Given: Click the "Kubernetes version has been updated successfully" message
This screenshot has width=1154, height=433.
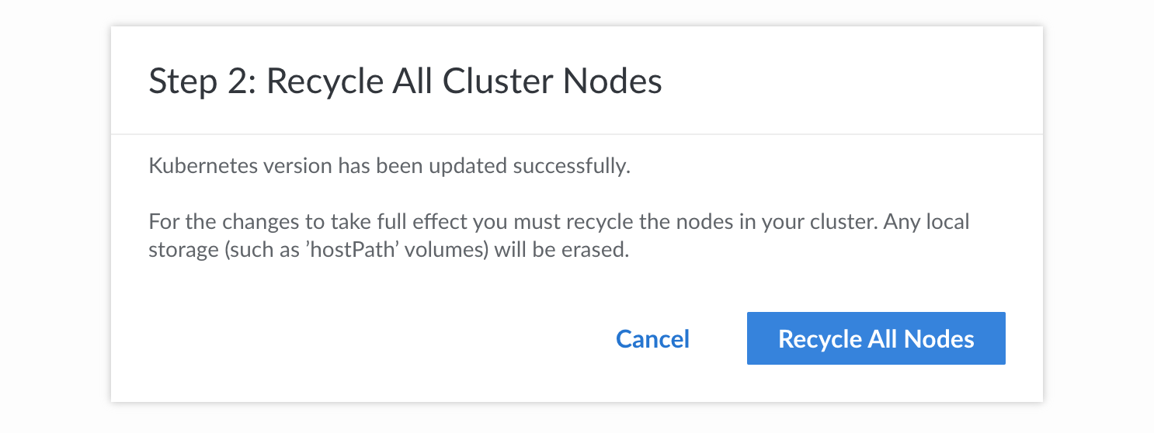Looking at the screenshot, I should point(388,167).
